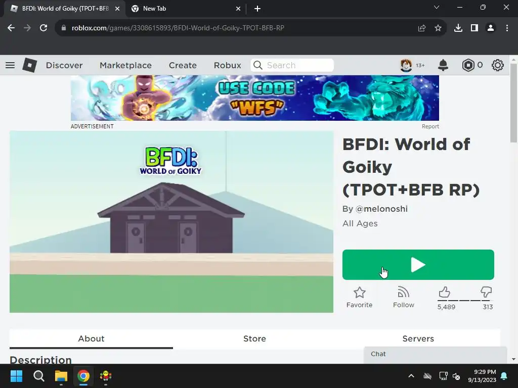Click the page vertical scrollbar thumb
The width and height of the screenshot is (518, 388).
pos(513,102)
